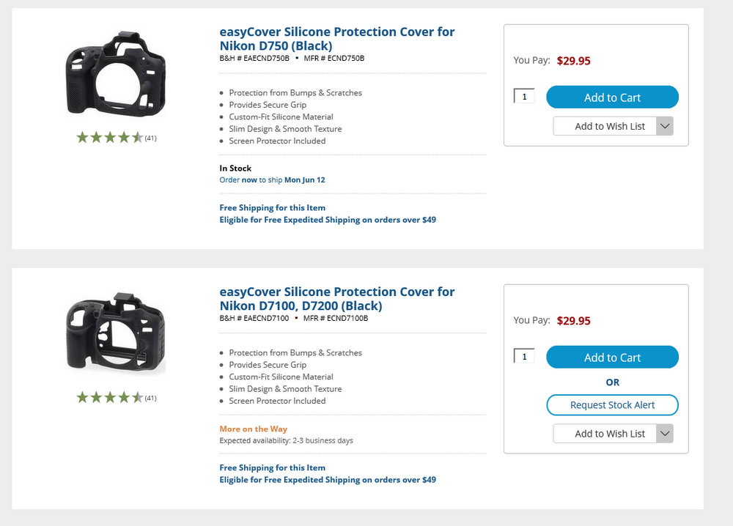Click star rating for the D750 cover
This screenshot has width=733, height=526.
(x=110, y=137)
